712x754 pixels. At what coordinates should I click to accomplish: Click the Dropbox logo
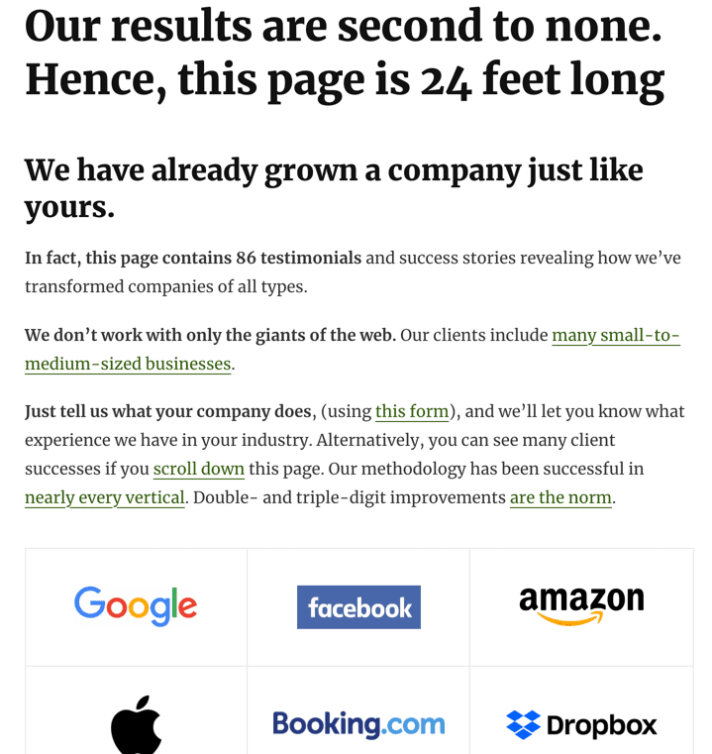click(x=581, y=724)
